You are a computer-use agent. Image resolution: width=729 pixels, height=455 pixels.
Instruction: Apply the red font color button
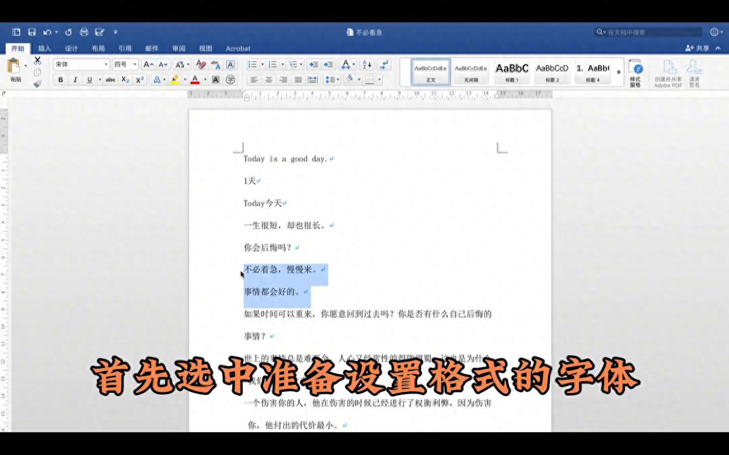tap(195, 80)
